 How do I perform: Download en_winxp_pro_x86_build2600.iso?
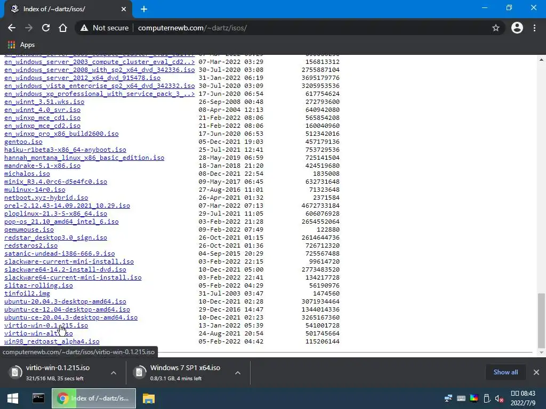[61, 134]
